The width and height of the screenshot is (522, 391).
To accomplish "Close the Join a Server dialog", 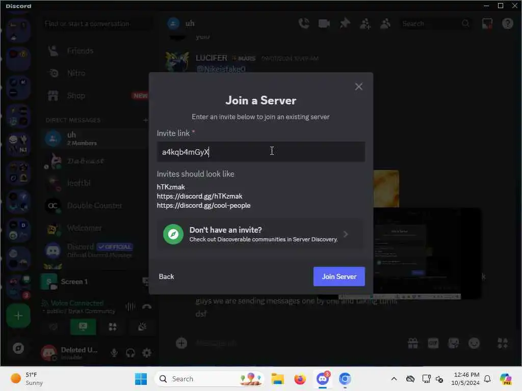I will (358, 87).
